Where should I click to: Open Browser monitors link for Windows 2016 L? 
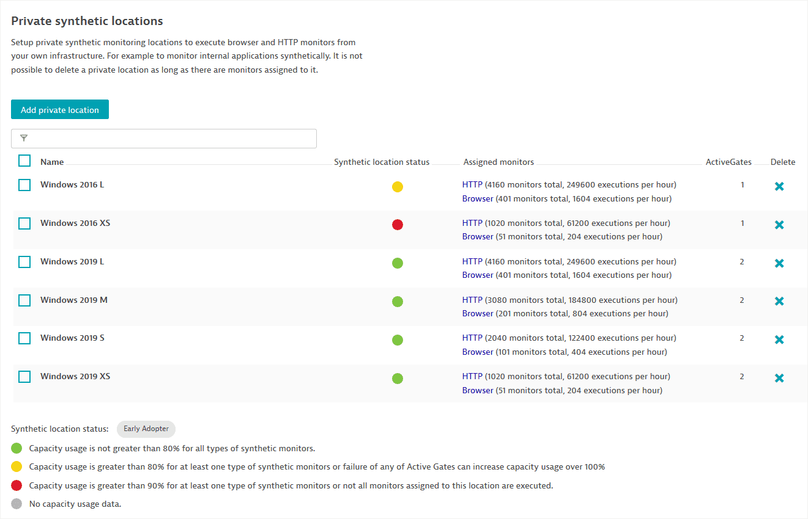click(x=478, y=198)
